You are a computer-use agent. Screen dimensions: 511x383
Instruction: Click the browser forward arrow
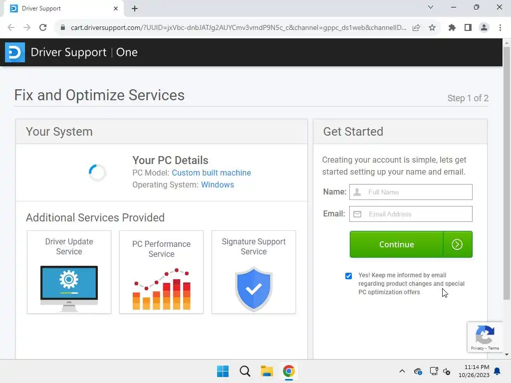coord(27,27)
